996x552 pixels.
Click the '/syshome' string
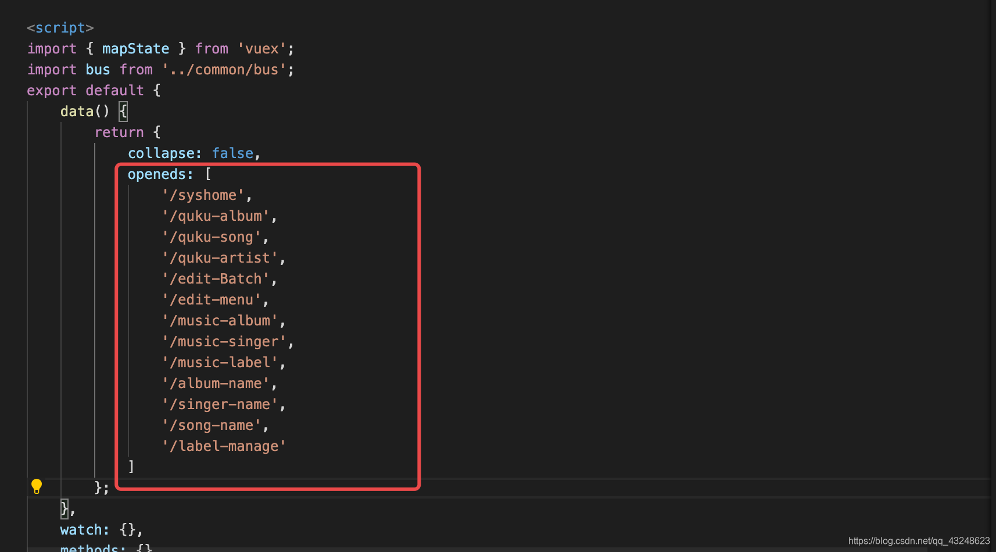203,195
